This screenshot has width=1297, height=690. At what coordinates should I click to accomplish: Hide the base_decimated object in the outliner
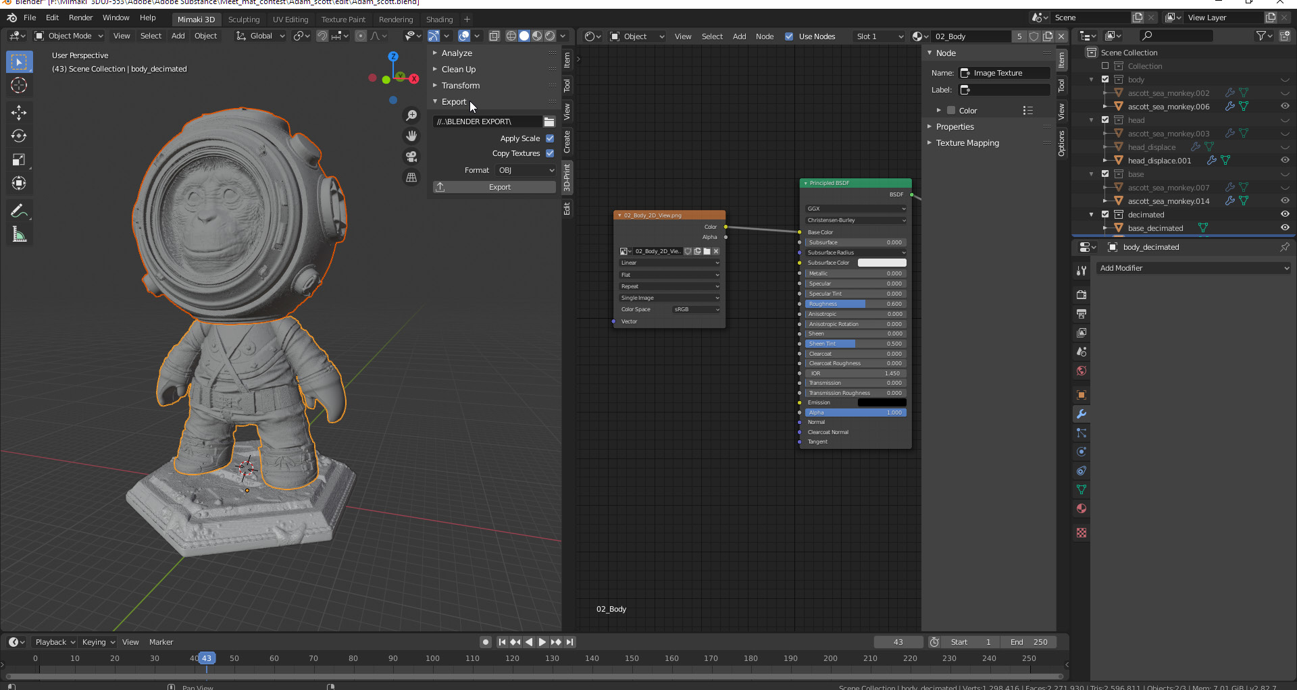(x=1285, y=228)
